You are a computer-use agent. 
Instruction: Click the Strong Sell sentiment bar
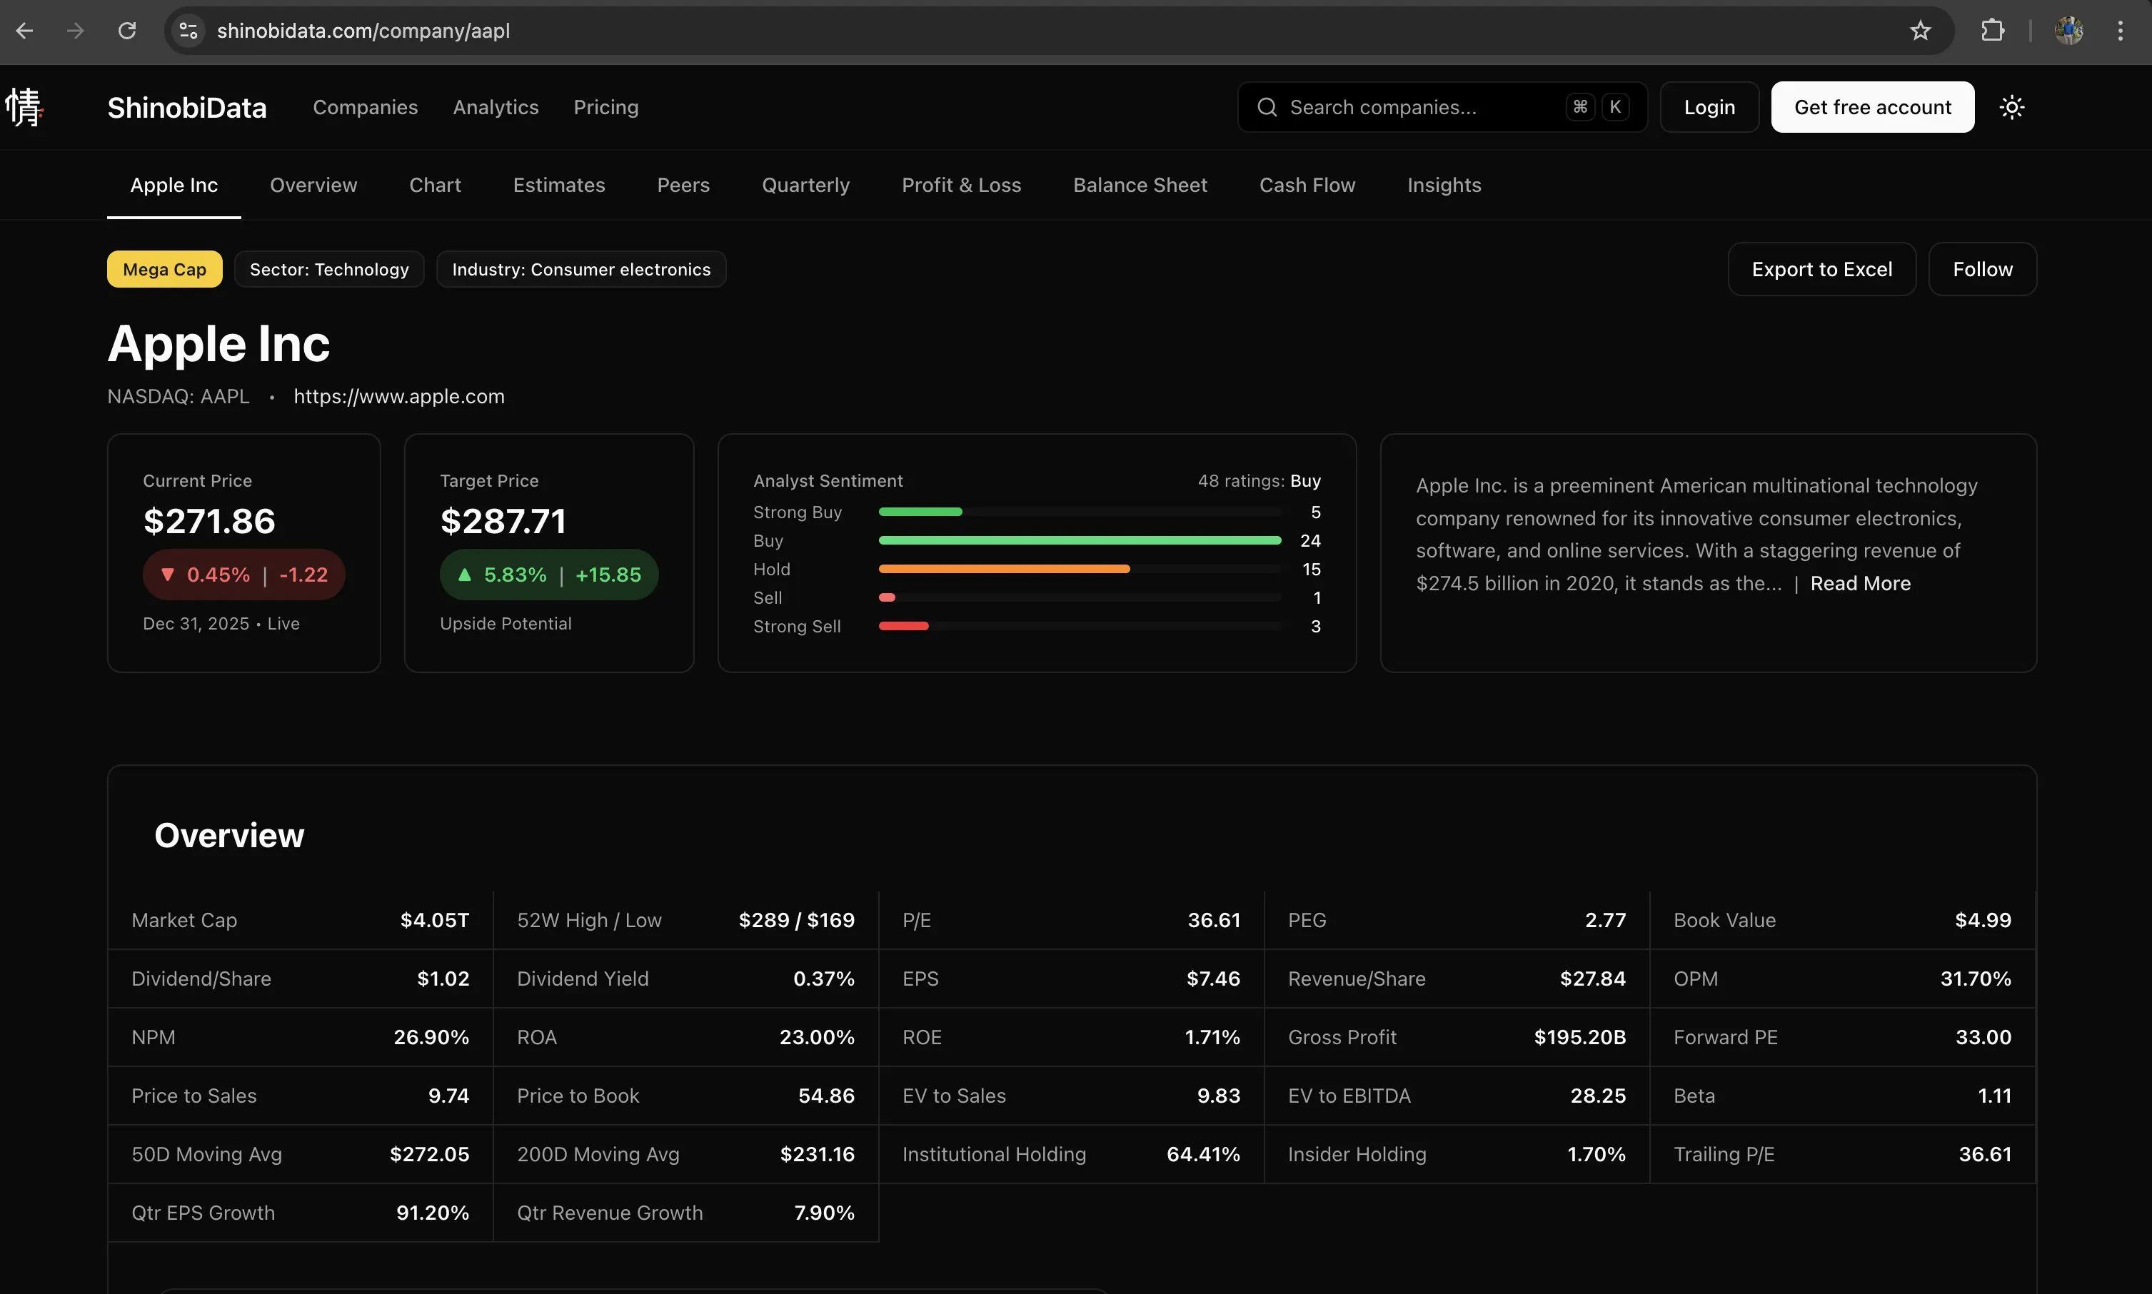click(1079, 626)
